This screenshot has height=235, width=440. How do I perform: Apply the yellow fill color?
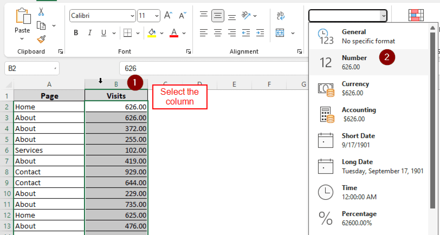click(152, 33)
